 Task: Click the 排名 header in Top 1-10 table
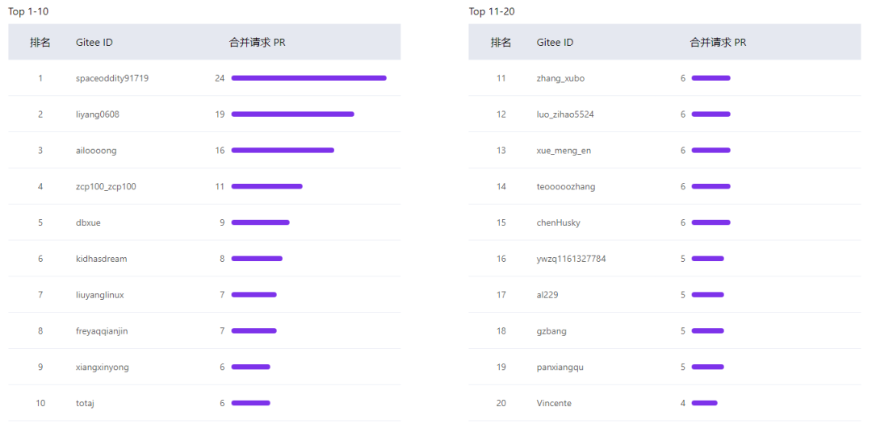coord(40,42)
